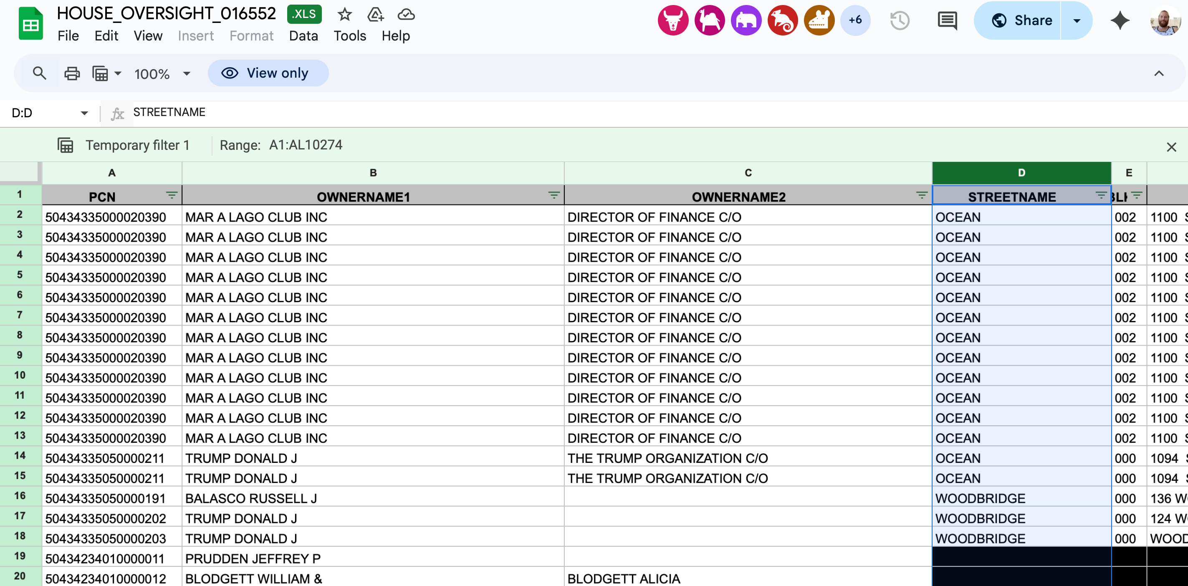Show the +6 additional collaborators
This screenshot has width=1188, height=586.
[855, 20]
